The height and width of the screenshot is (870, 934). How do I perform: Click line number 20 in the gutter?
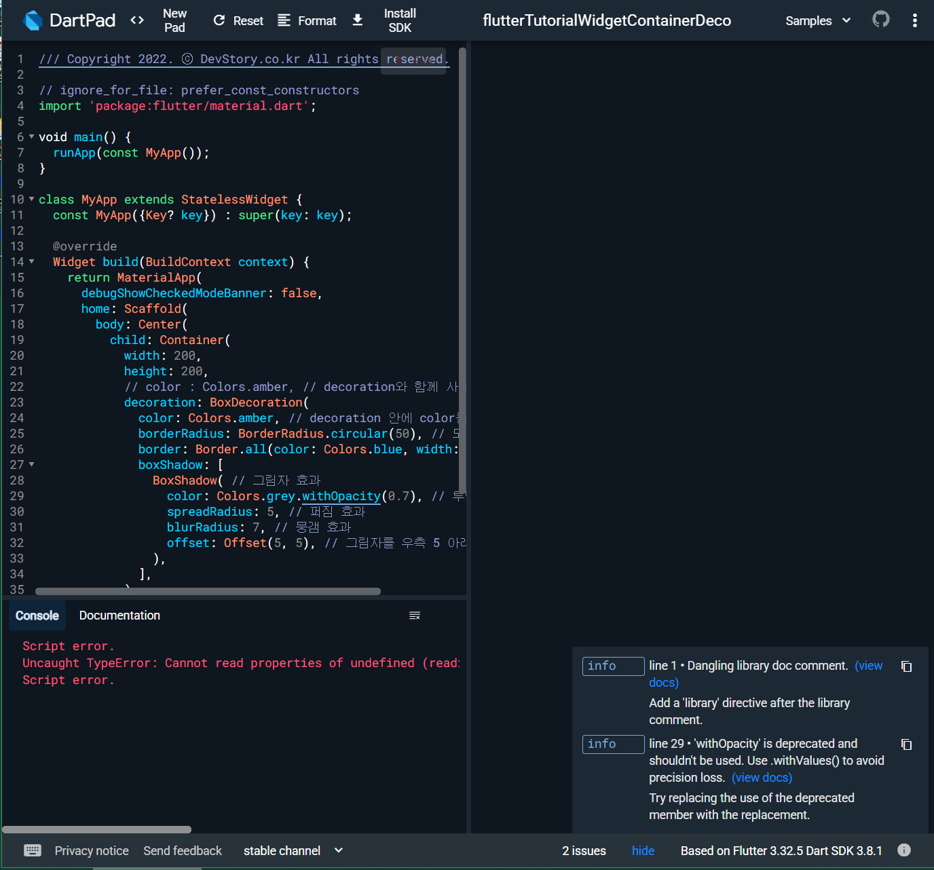17,356
